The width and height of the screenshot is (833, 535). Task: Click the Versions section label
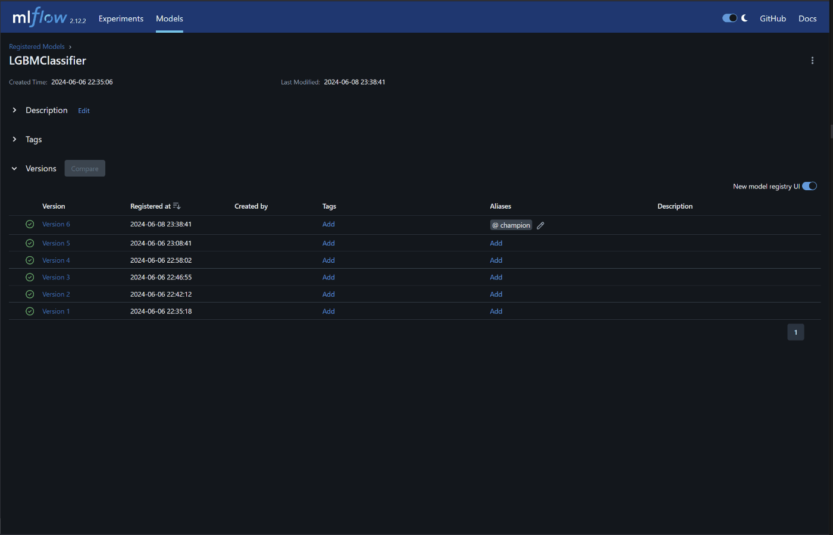[41, 169]
